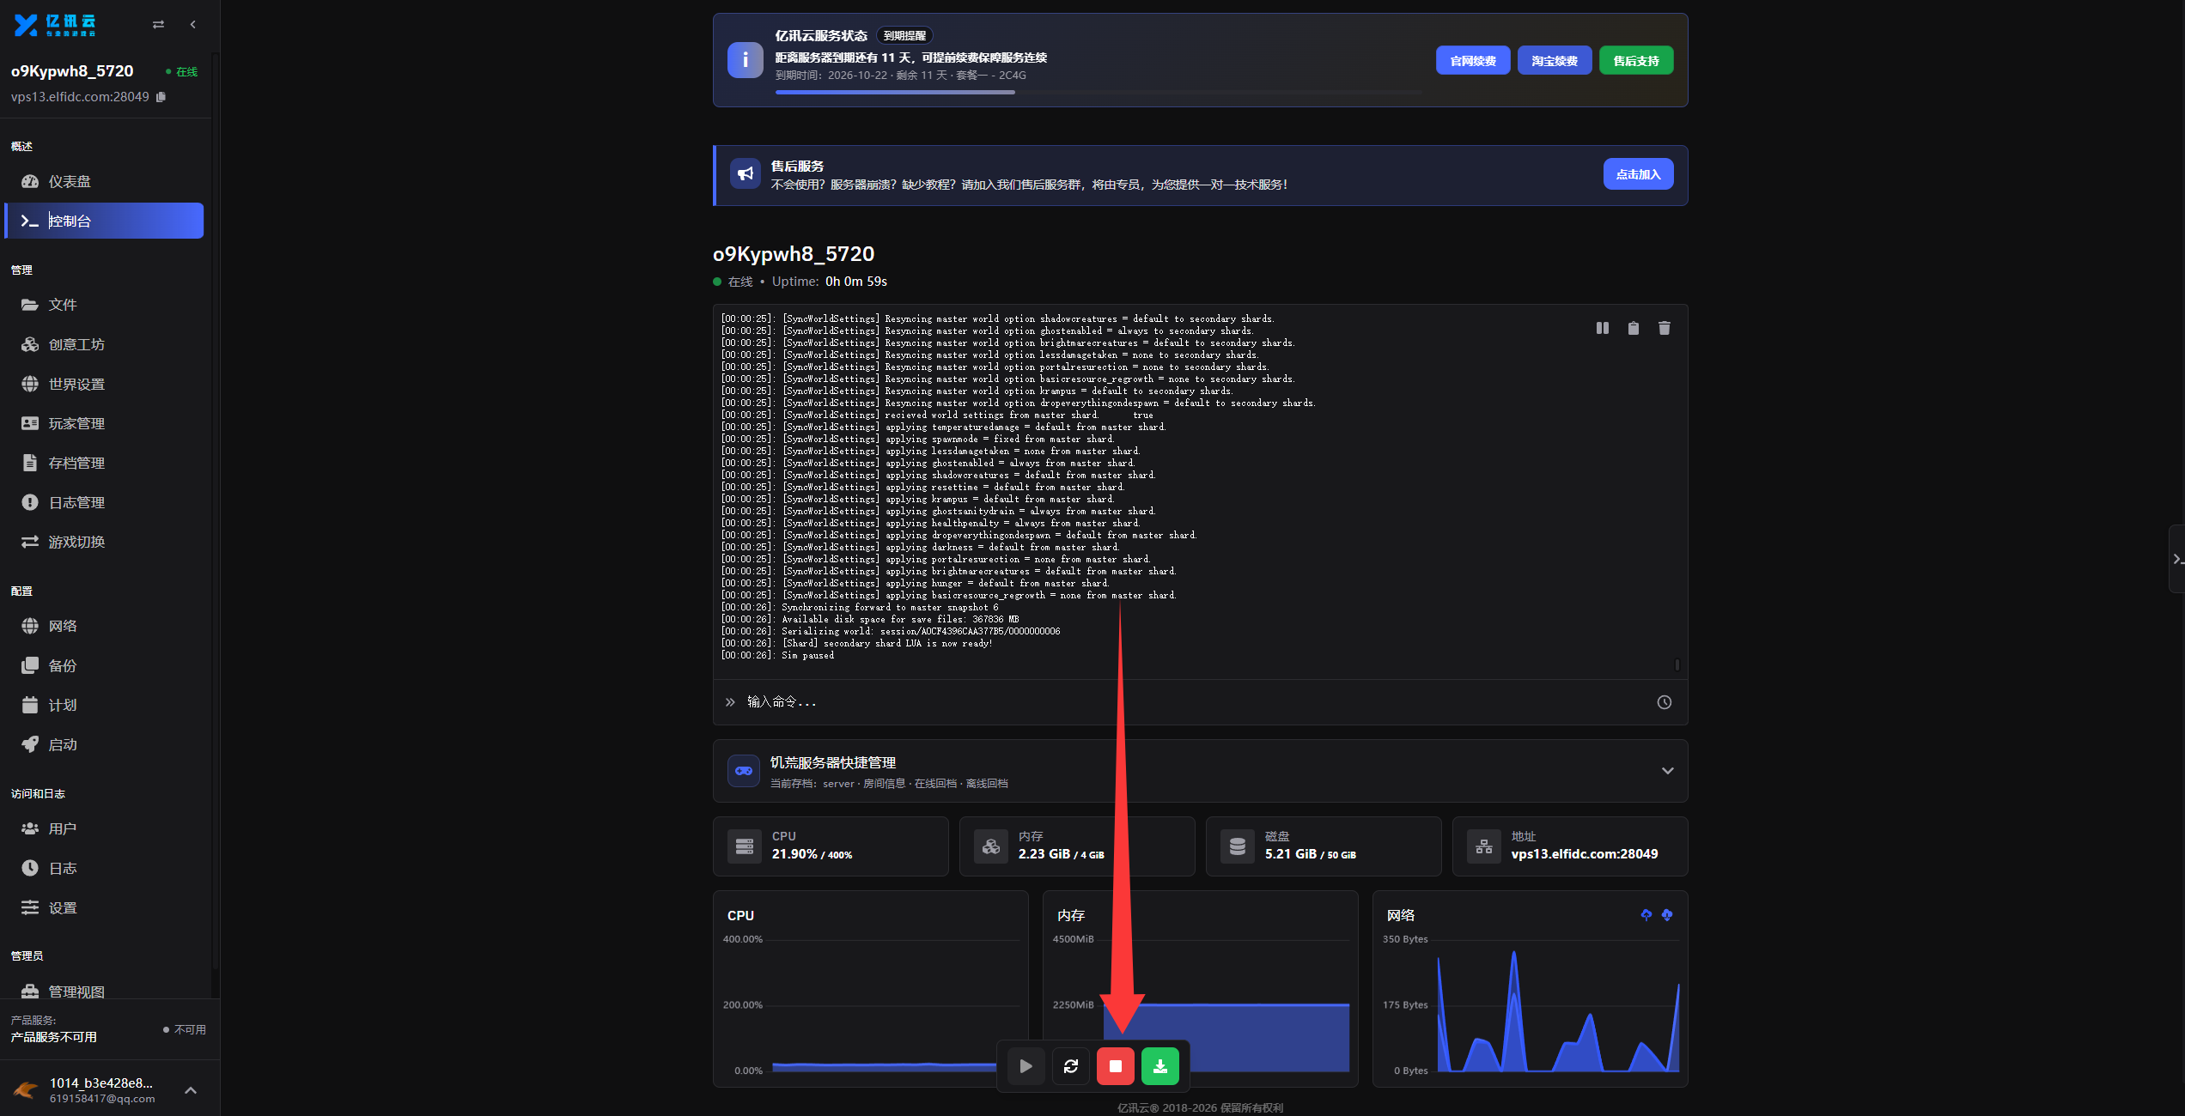Viewport: 2185px width, 1116px height.
Task: Open 计划 schedules page
Action: click(104, 705)
